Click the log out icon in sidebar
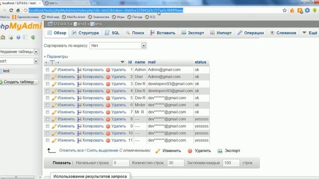 pos(11,38)
